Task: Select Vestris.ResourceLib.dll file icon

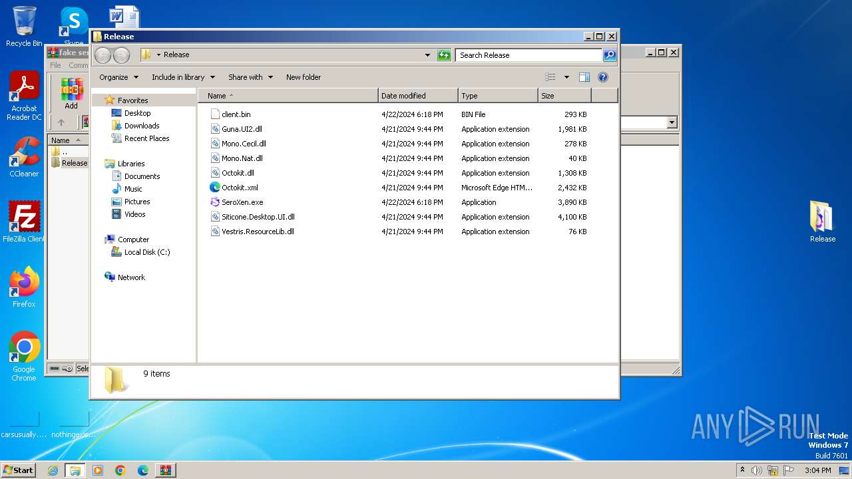Action: coord(215,232)
